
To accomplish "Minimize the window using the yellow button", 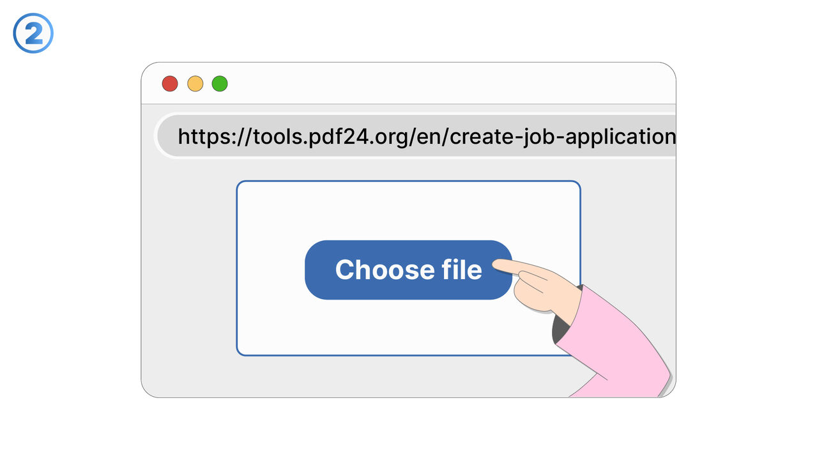I will [195, 84].
